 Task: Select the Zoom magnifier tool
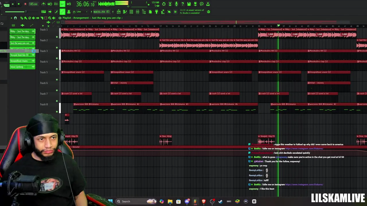click(x=50, y=18)
